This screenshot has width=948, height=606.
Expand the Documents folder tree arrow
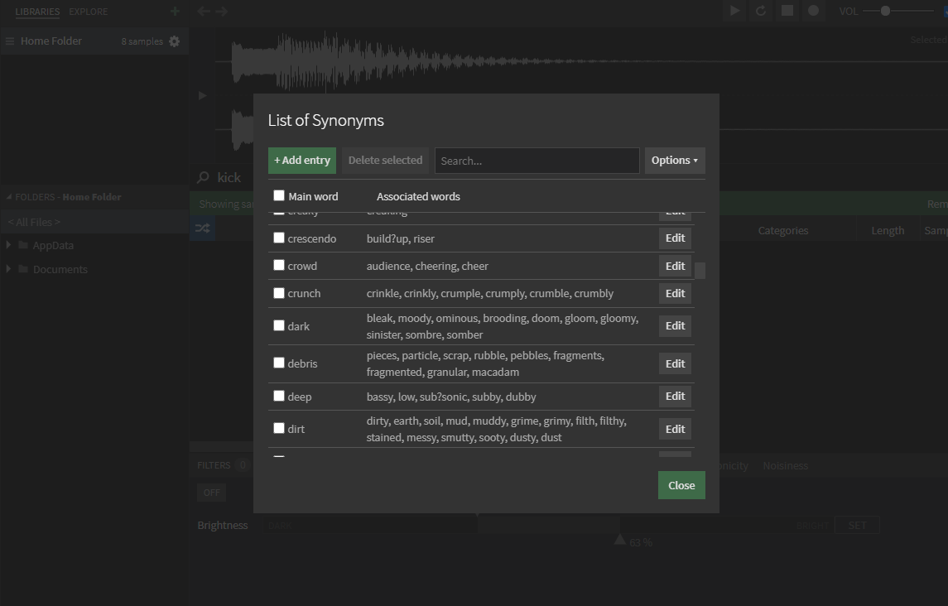8,268
